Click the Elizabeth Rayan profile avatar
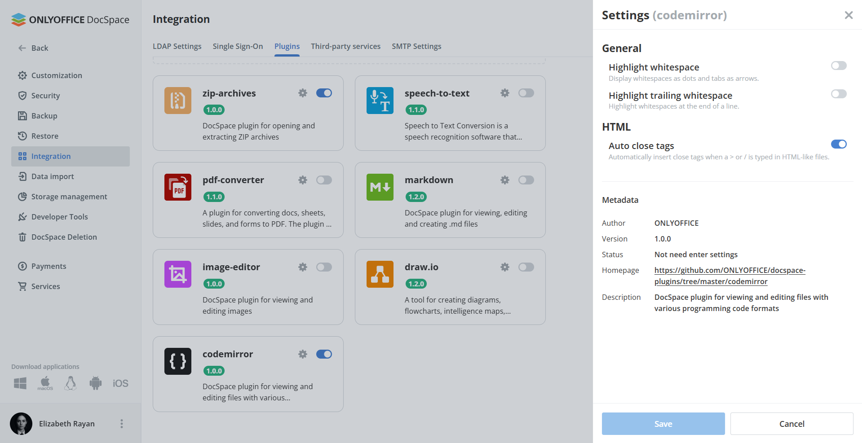862x443 pixels. pyautogui.click(x=21, y=423)
